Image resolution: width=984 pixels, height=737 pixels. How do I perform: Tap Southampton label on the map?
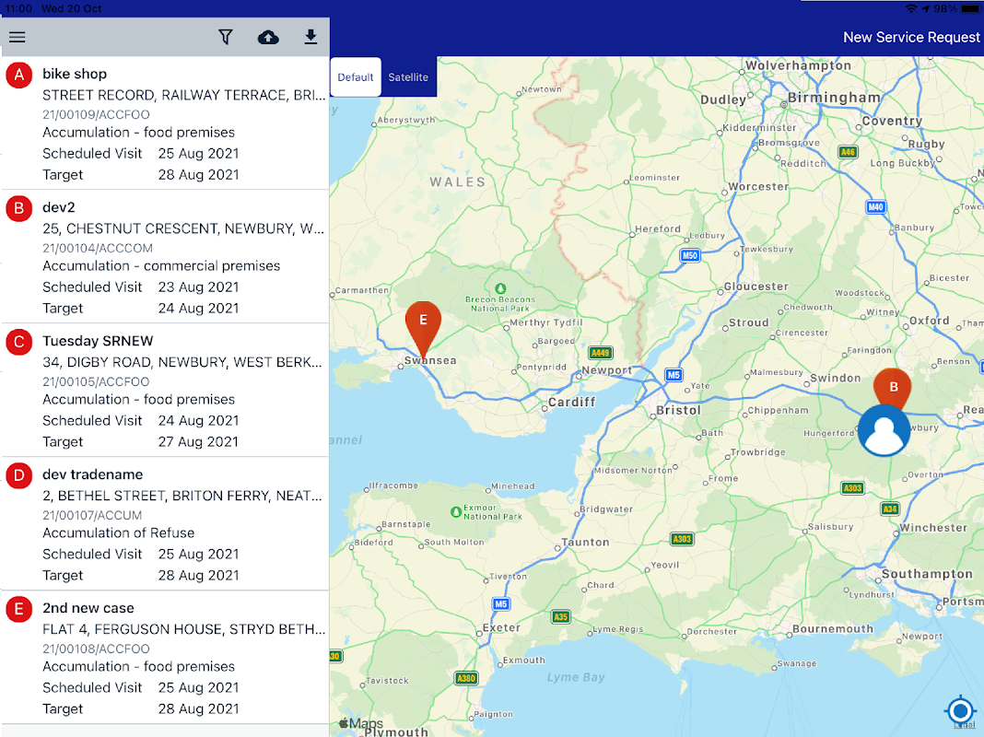pos(927,574)
